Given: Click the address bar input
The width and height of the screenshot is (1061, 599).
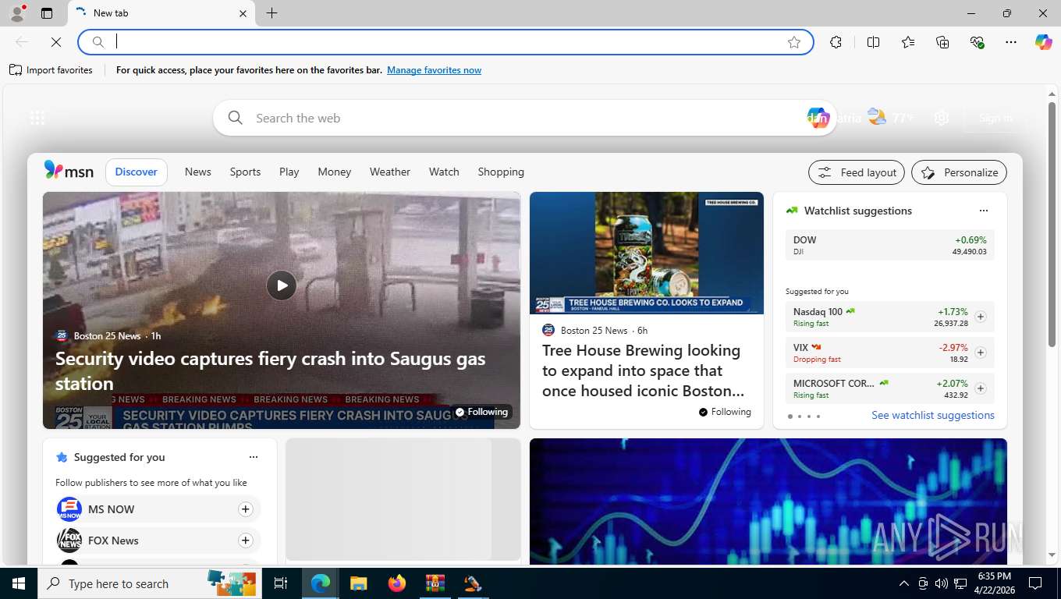Looking at the screenshot, I should tap(445, 42).
